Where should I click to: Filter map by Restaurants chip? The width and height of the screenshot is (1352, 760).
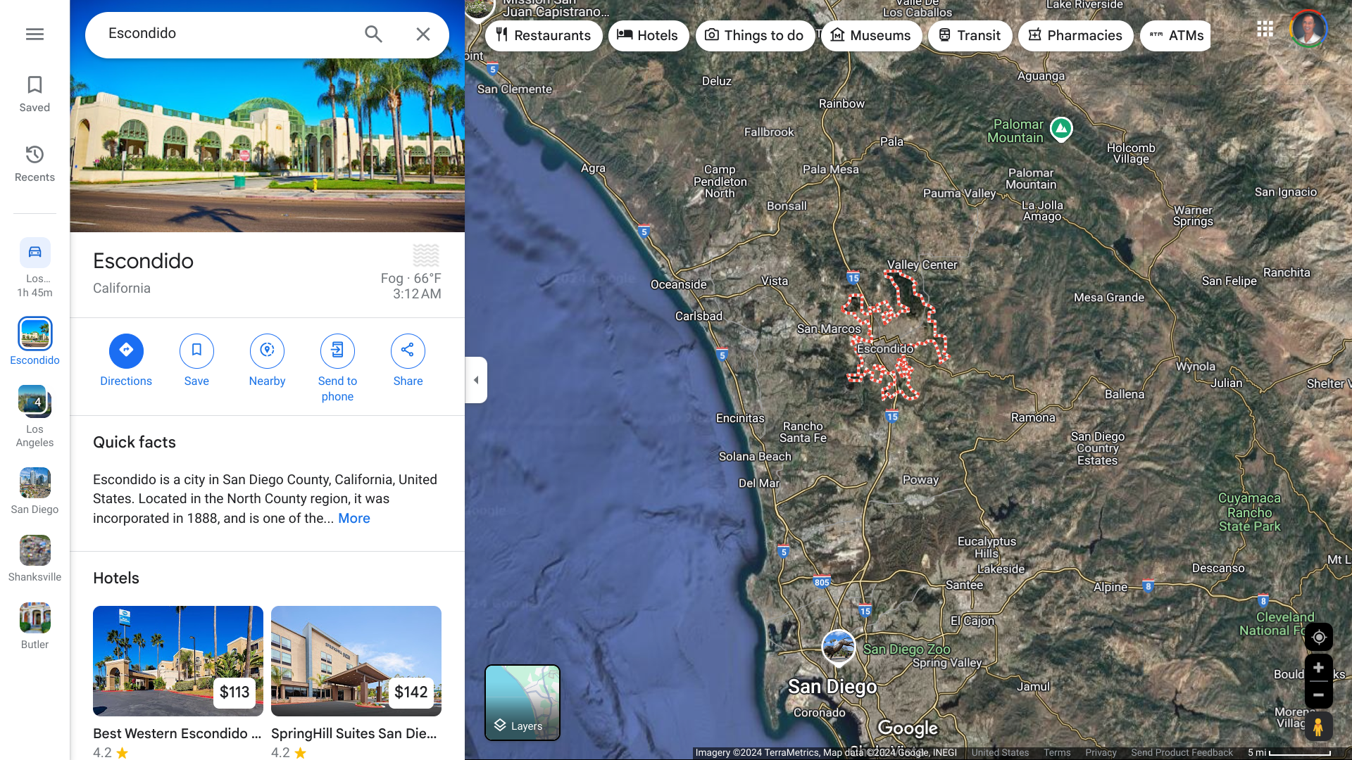point(543,35)
